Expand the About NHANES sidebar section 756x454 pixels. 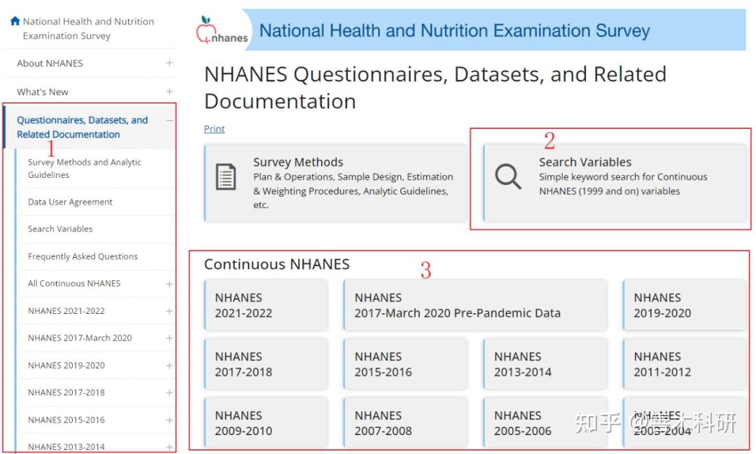coord(168,63)
